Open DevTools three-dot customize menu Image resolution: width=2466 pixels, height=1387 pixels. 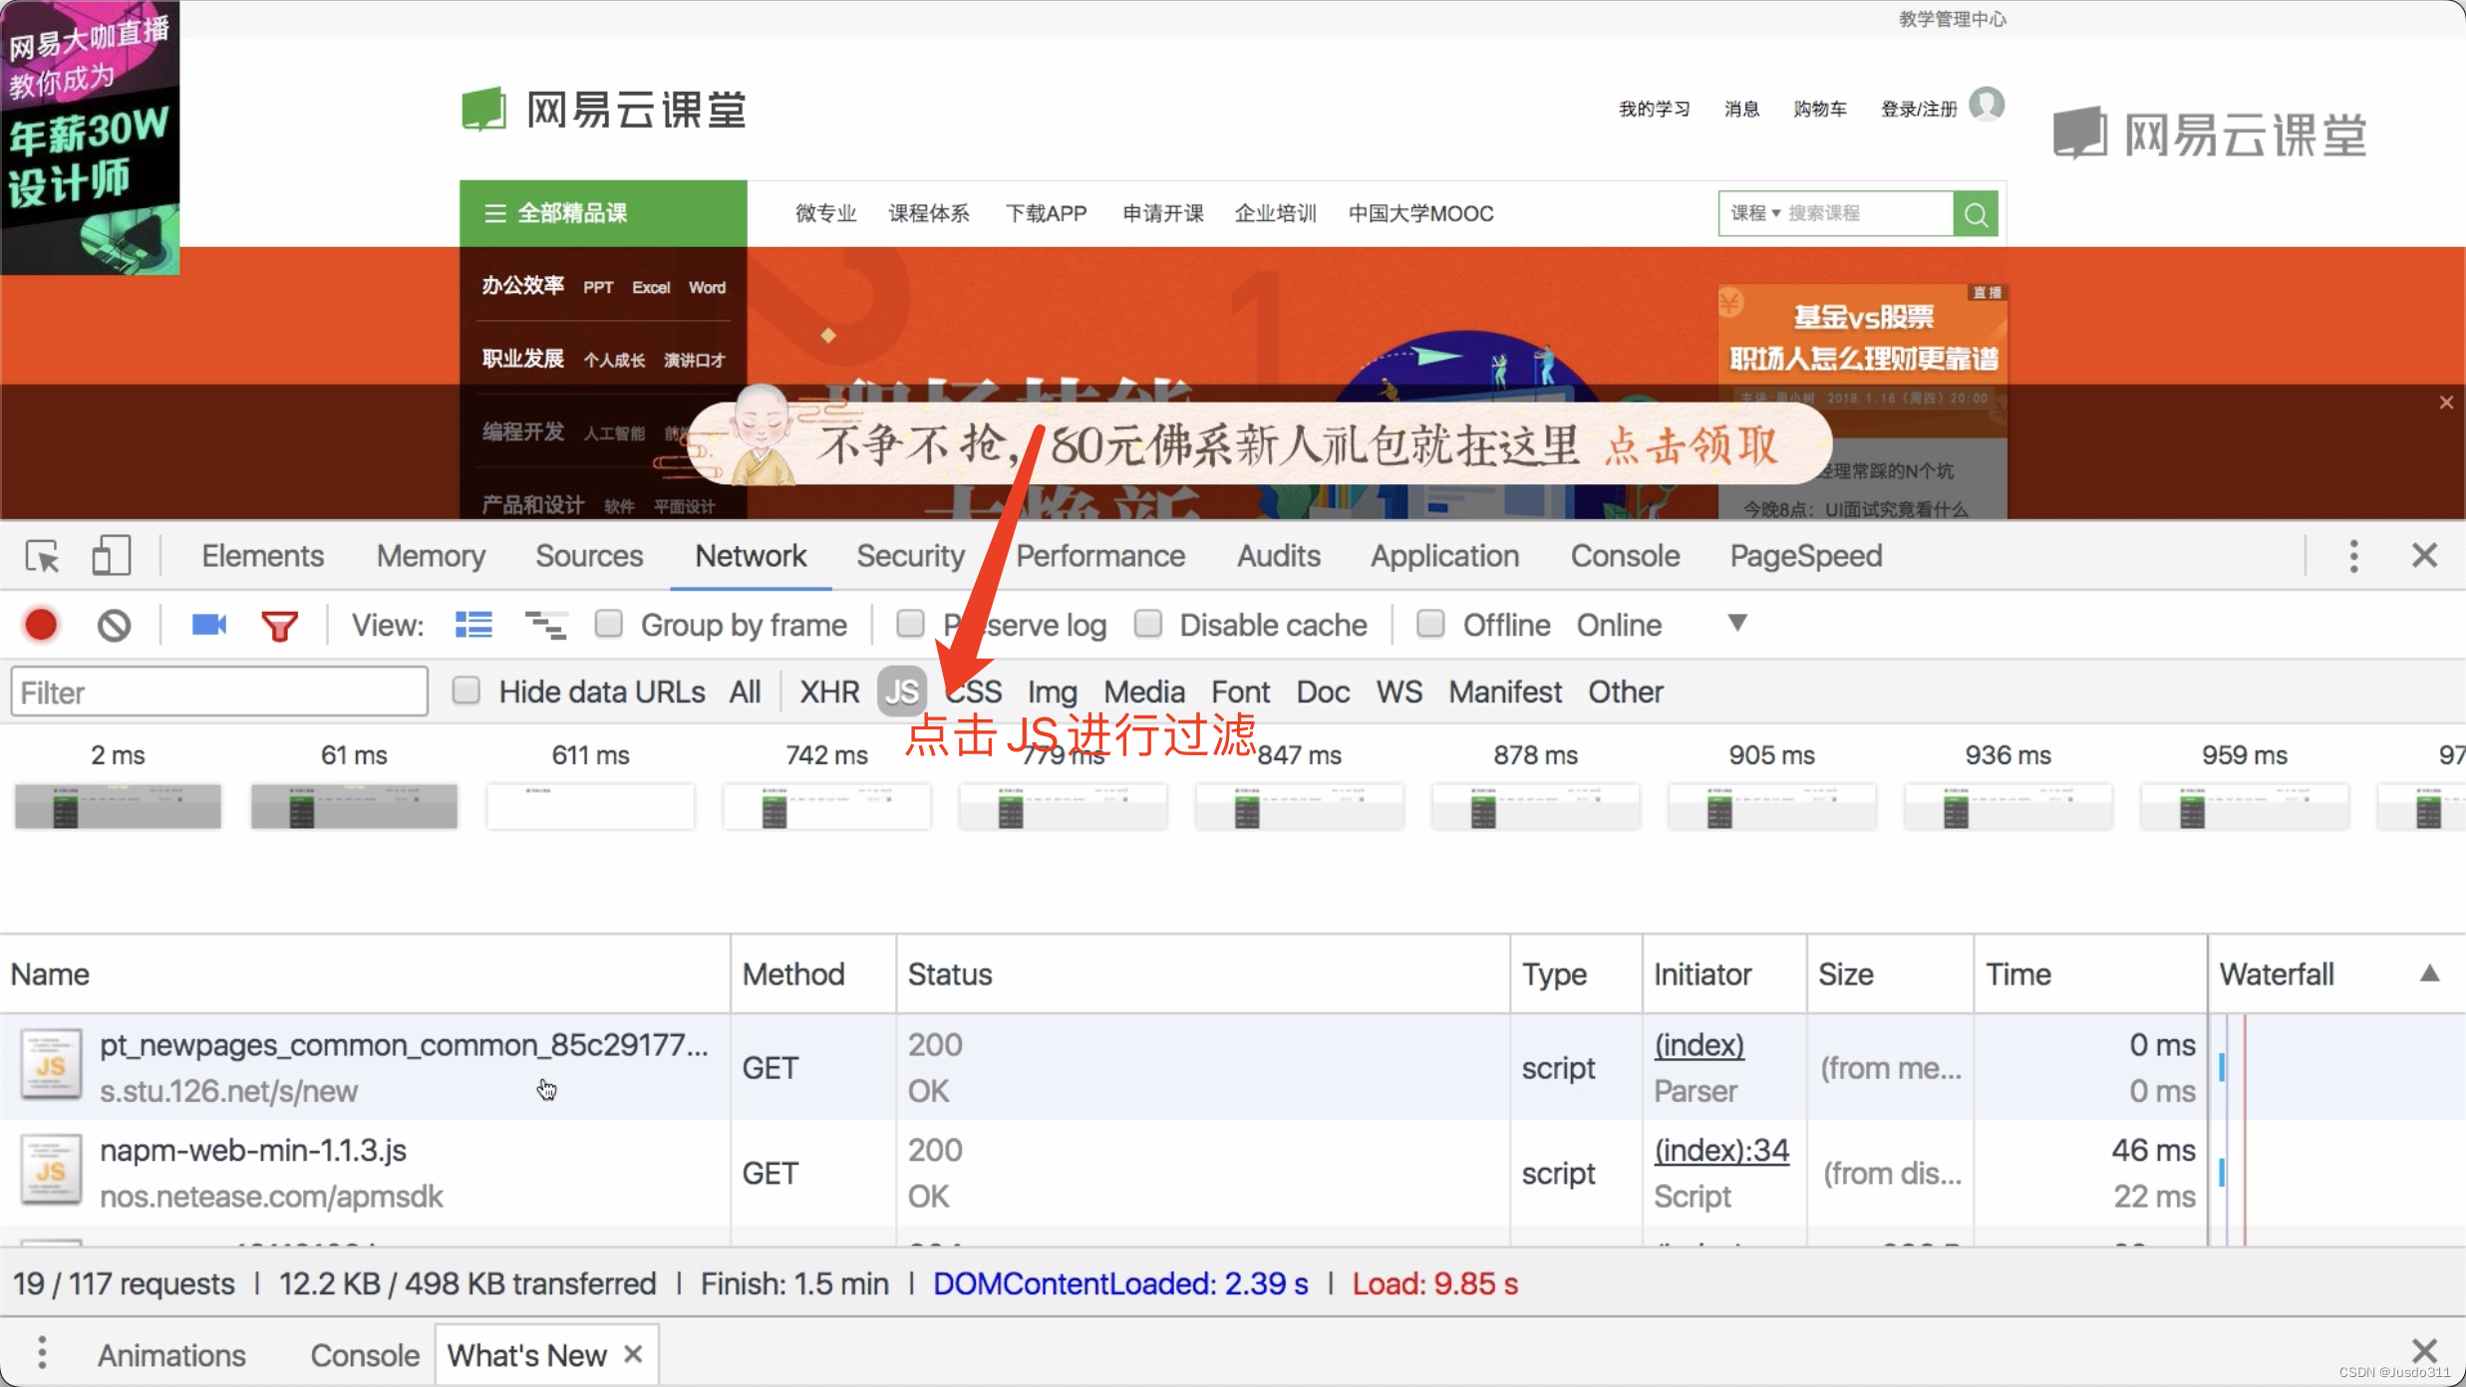[x=2353, y=556]
